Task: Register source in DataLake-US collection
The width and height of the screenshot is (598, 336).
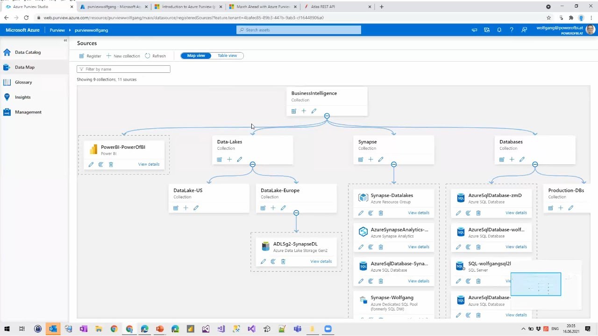Action: tap(176, 208)
